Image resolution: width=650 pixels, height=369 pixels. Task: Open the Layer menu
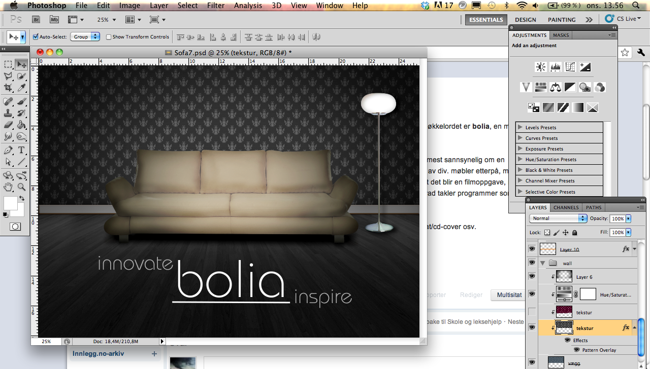point(159,6)
